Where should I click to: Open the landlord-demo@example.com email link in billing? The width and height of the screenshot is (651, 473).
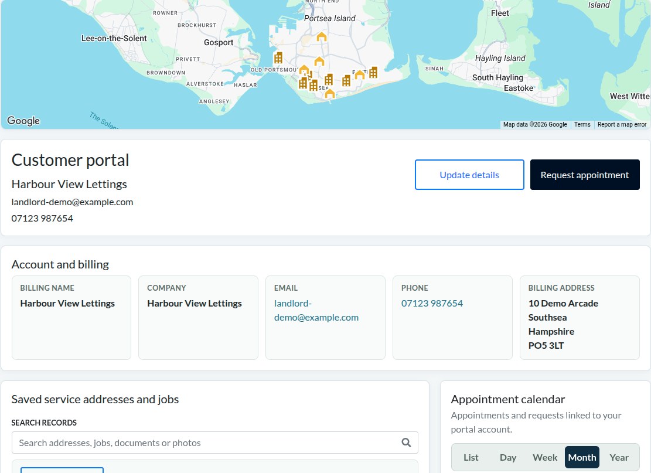pyautogui.click(x=316, y=311)
